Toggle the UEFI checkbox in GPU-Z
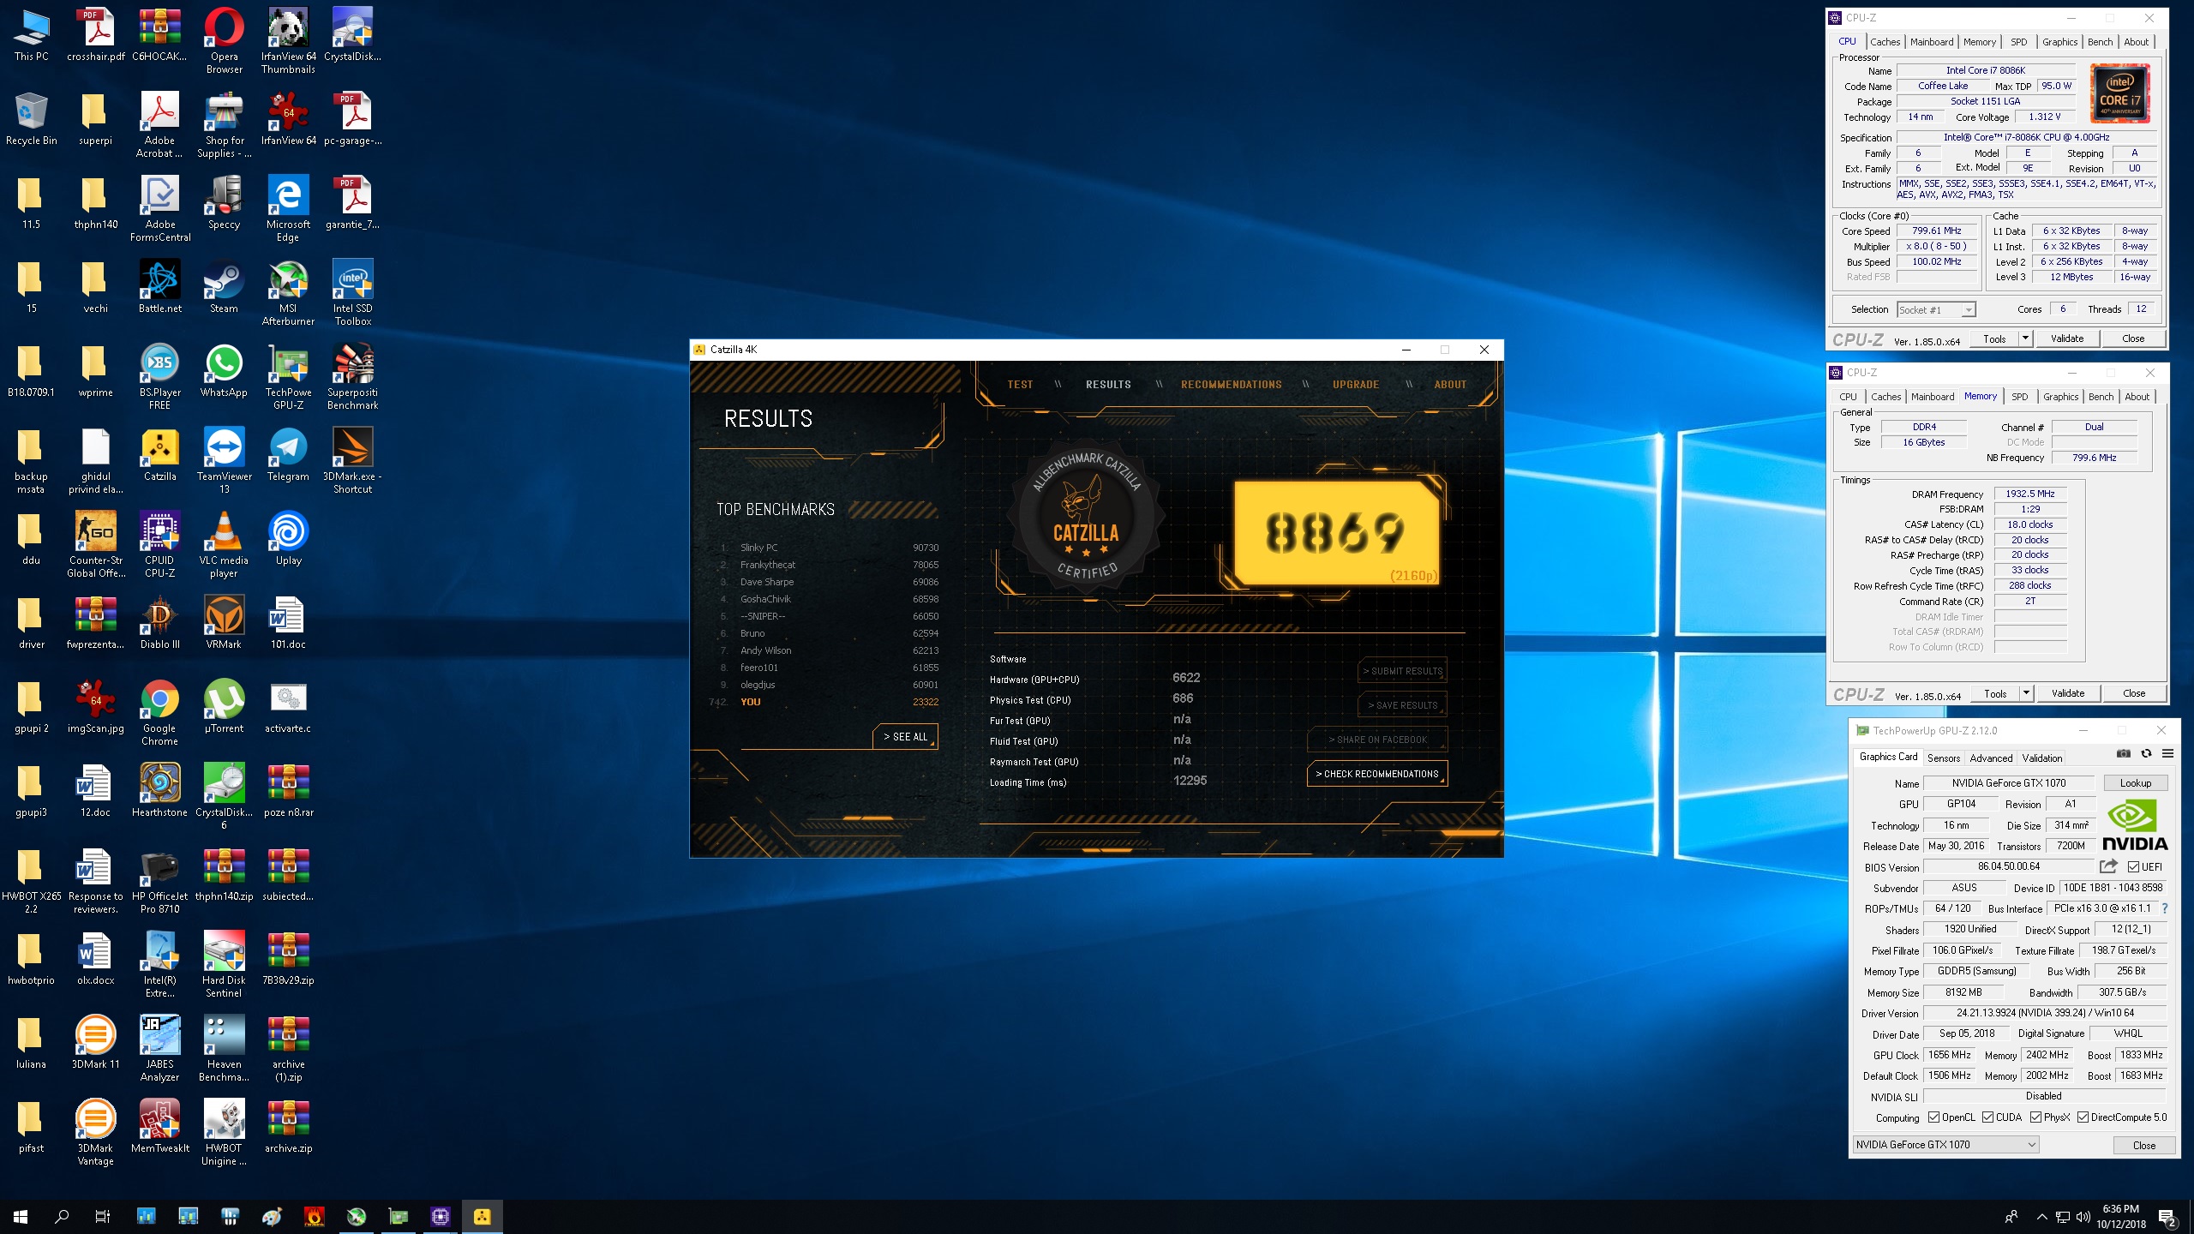The image size is (2194, 1234). (2134, 867)
